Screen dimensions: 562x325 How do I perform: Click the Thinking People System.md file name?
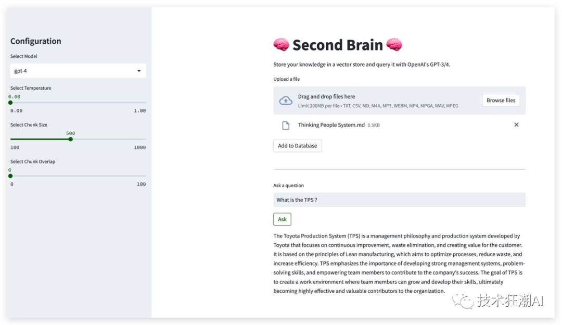[x=331, y=125]
